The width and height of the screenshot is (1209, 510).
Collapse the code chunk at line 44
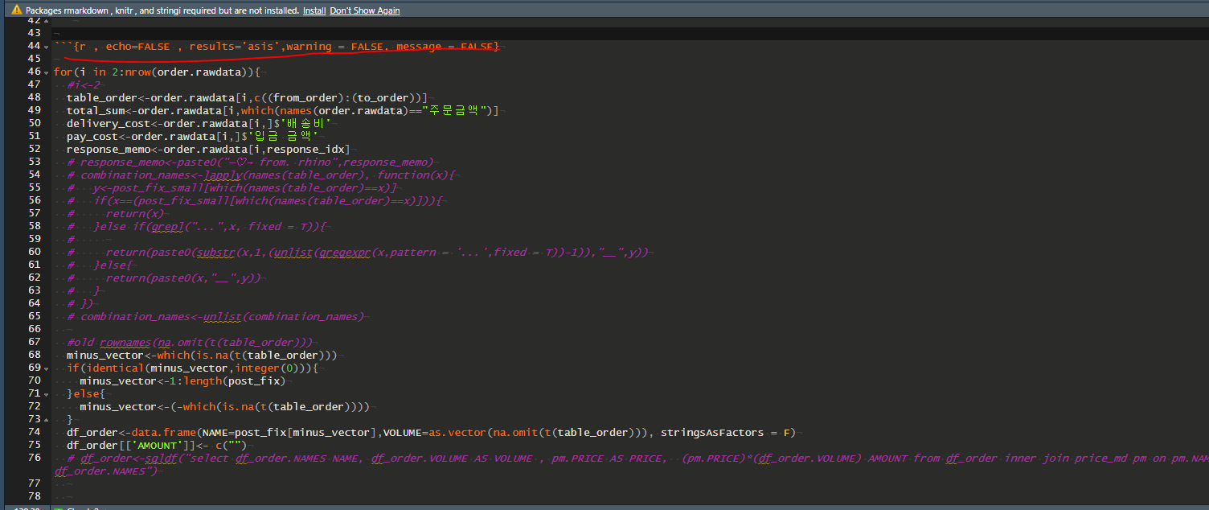pyautogui.click(x=46, y=47)
